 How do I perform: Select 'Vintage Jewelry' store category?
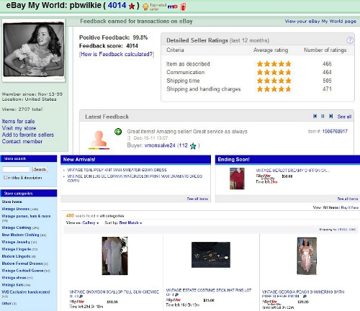pyautogui.click(x=16, y=242)
